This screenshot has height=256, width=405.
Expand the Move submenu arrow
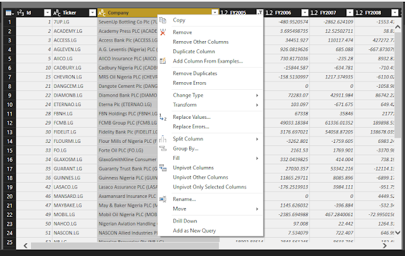(x=257, y=209)
